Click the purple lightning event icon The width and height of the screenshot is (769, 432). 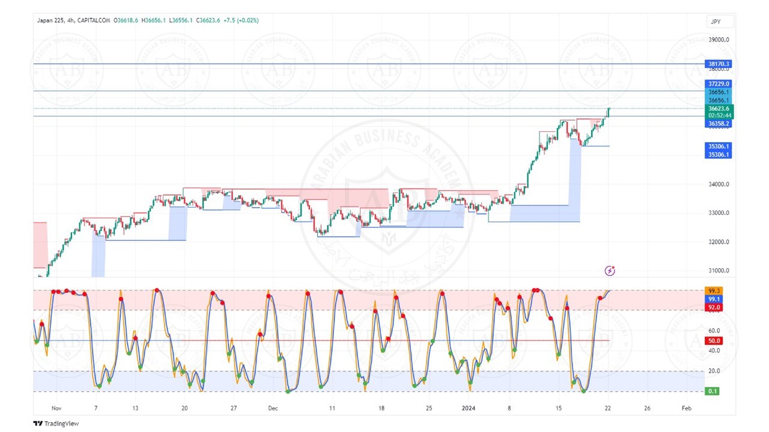pyautogui.click(x=610, y=271)
